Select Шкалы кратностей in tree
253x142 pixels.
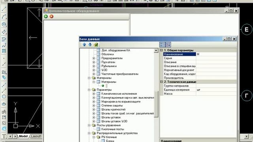[x=113, y=110]
